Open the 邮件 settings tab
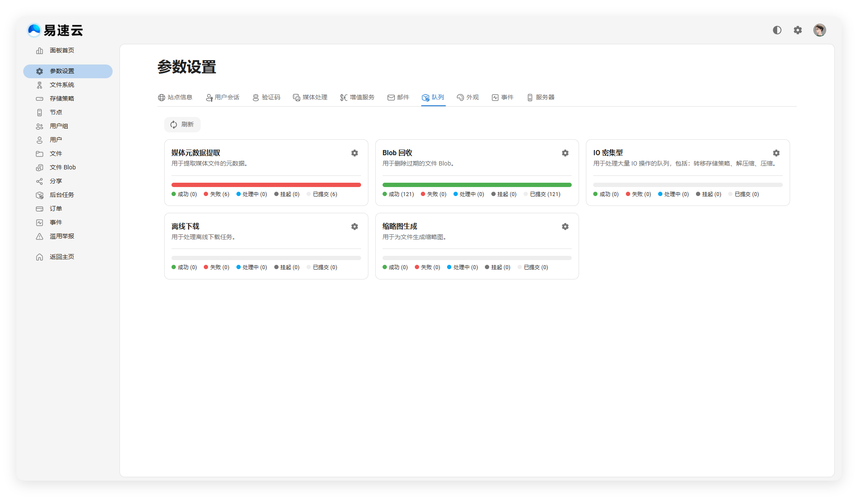The width and height of the screenshot is (858, 497). [x=398, y=98]
